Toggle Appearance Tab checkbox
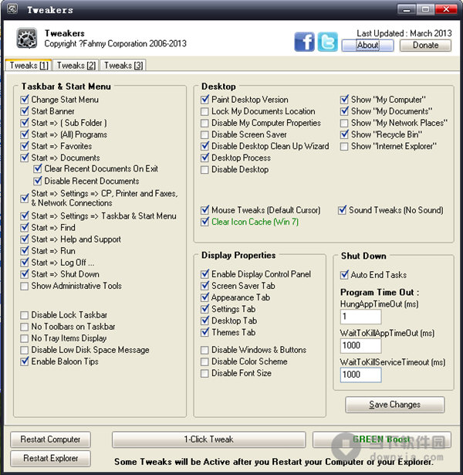Screen dimensions: 463x475 (x=204, y=297)
